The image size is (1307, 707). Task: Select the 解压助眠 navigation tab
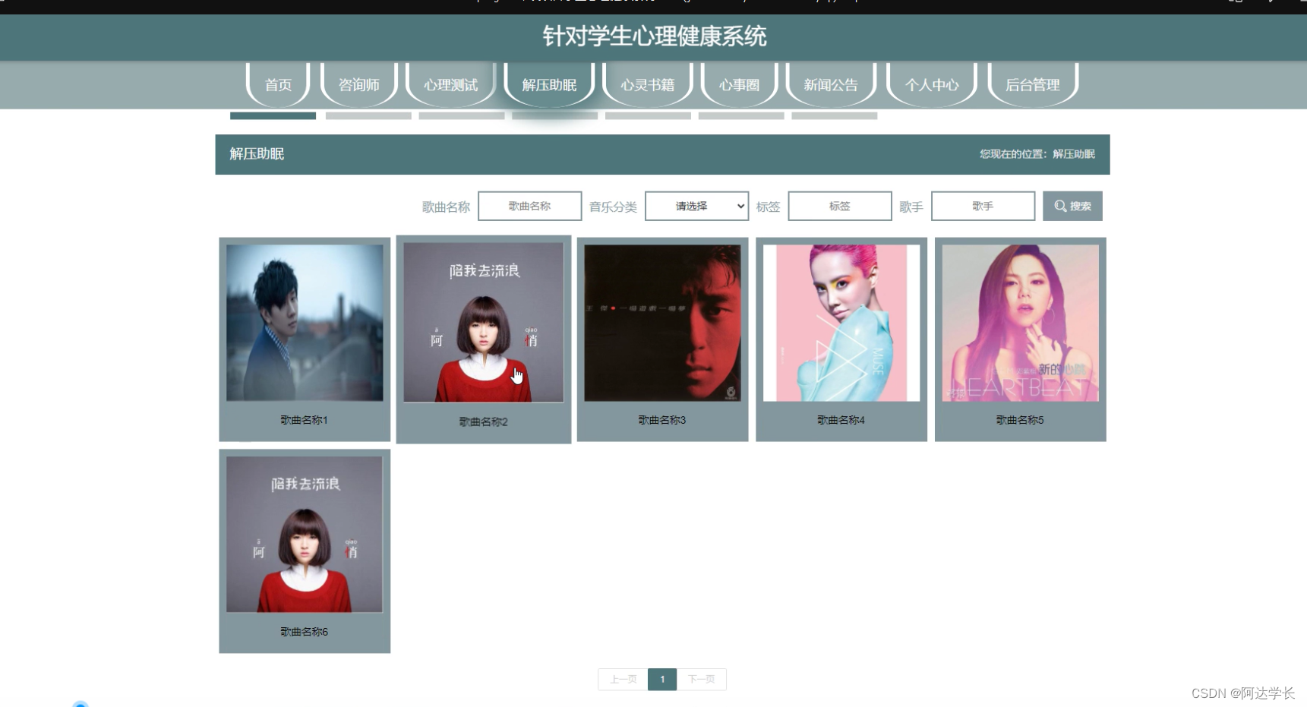(549, 84)
